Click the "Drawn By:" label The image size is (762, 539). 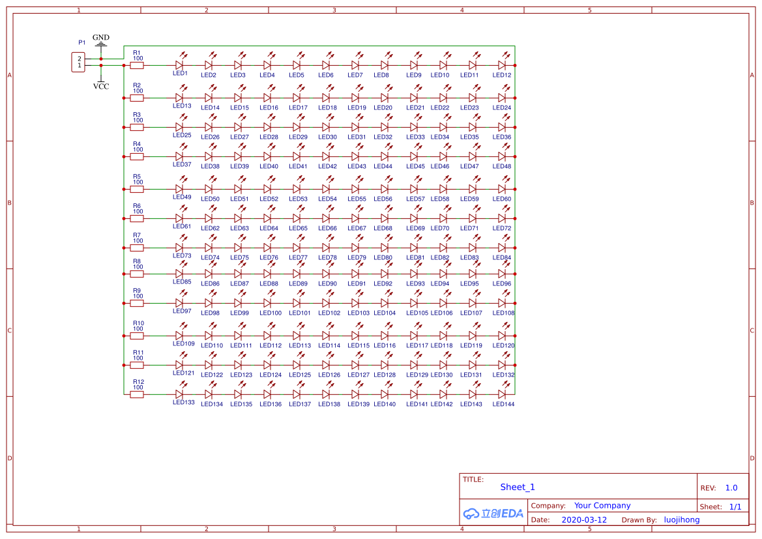639,520
